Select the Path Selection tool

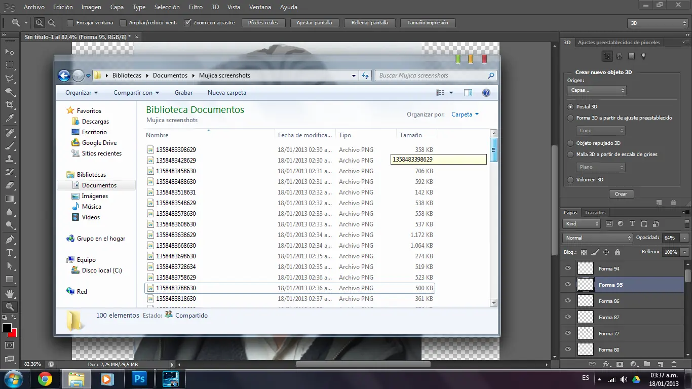pyautogui.click(x=10, y=265)
